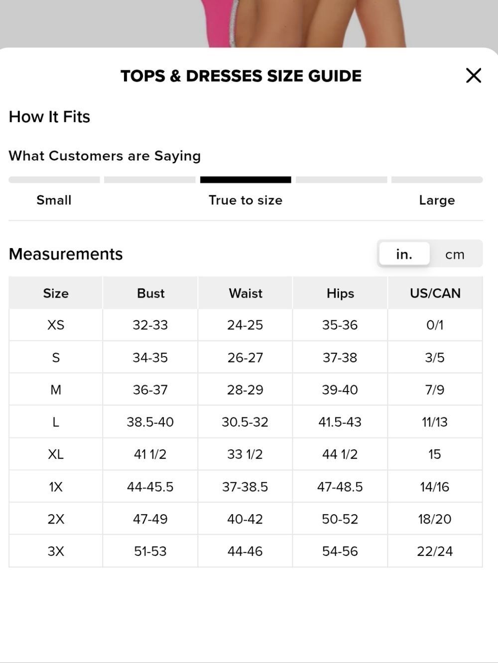Switch measurements to cm
Viewport: 498px width, 663px height.
(455, 255)
